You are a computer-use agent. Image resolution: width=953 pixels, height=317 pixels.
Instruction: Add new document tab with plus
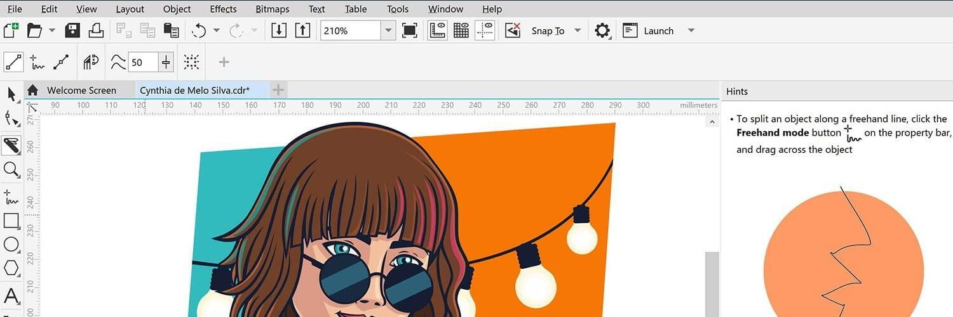pyautogui.click(x=278, y=90)
